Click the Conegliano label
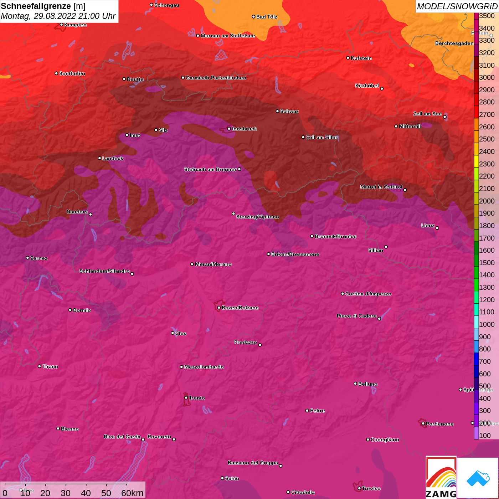 [385, 439]
